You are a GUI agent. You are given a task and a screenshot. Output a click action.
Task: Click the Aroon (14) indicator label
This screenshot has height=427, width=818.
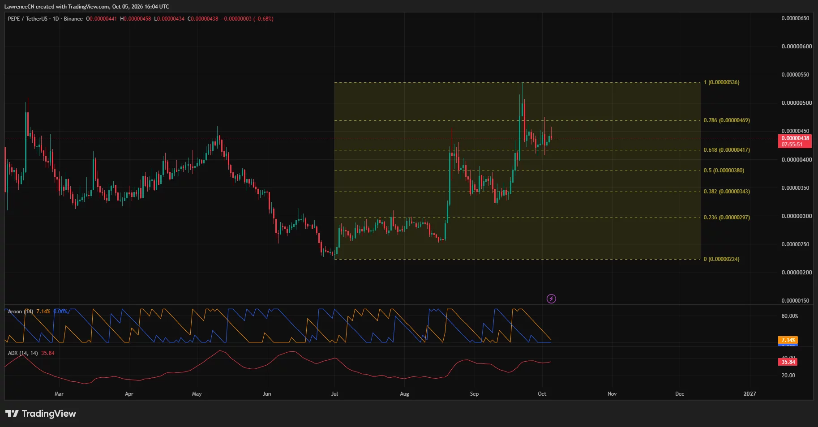pyautogui.click(x=21, y=312)
